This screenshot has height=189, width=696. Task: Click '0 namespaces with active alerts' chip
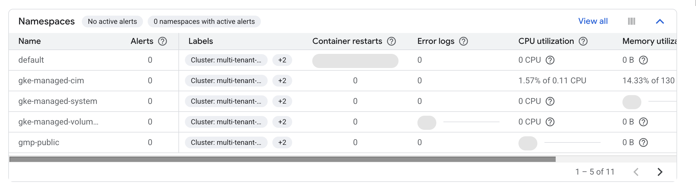(204, 21)
